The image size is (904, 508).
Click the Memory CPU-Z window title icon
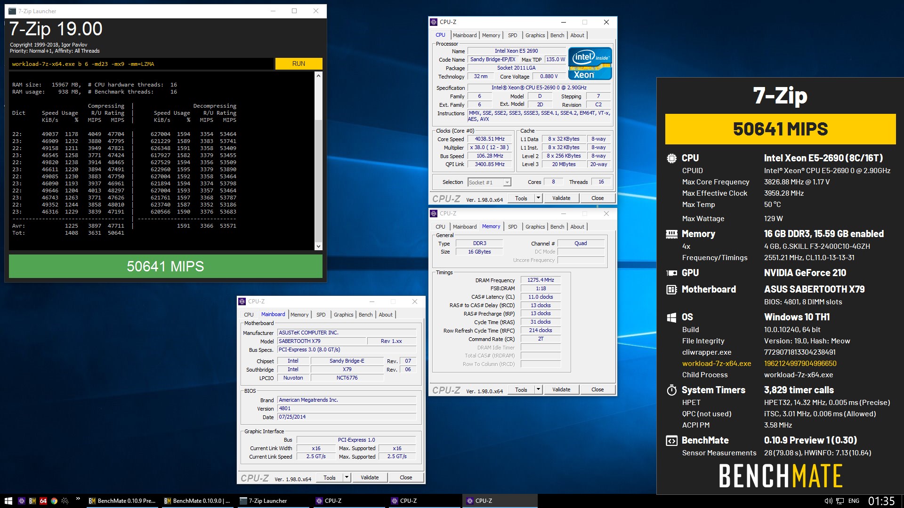pos(434,214)
